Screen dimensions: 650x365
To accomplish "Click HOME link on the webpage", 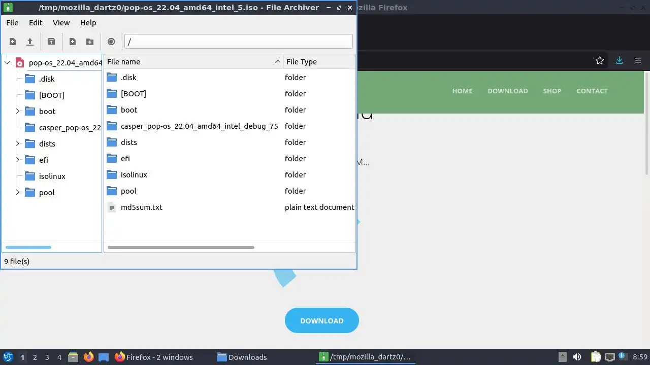I will tap(462, 91).
